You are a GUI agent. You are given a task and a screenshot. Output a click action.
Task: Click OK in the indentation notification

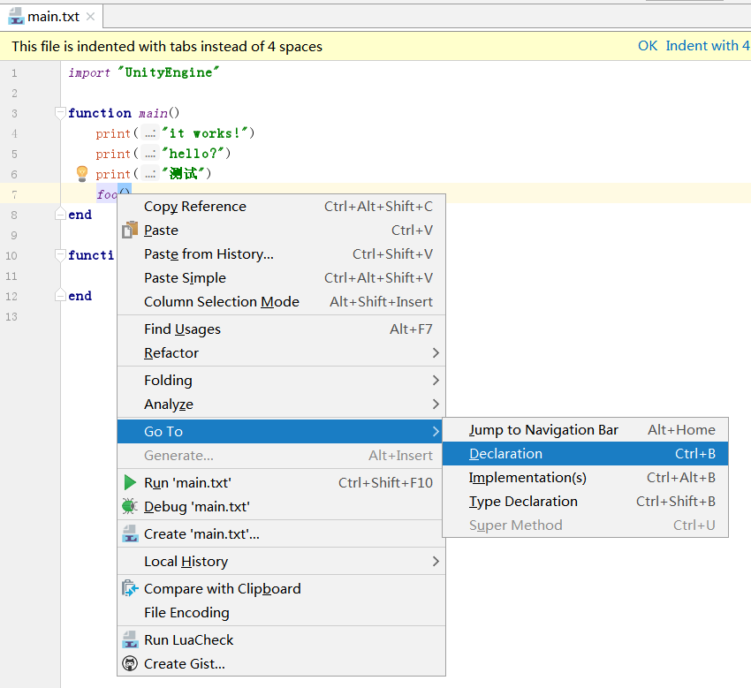[648, 46]
